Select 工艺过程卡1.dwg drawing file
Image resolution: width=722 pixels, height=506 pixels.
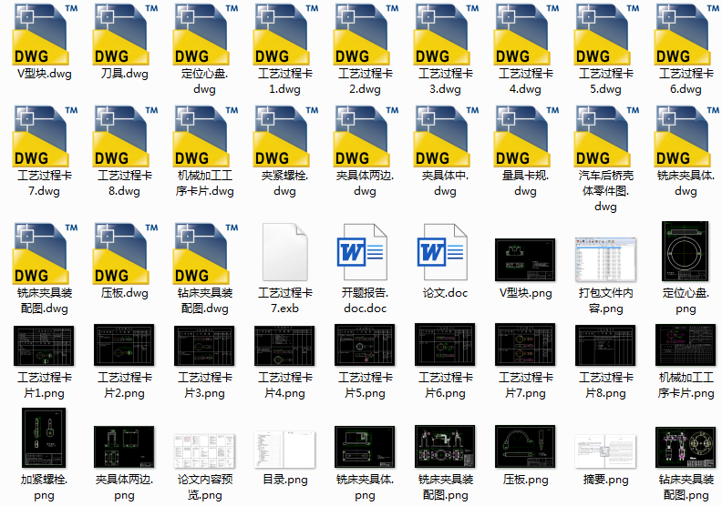click(x=284, y=35)
